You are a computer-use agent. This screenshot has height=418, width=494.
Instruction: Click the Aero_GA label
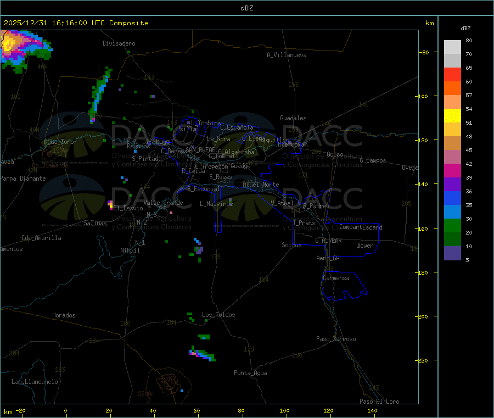pos(328,258)
